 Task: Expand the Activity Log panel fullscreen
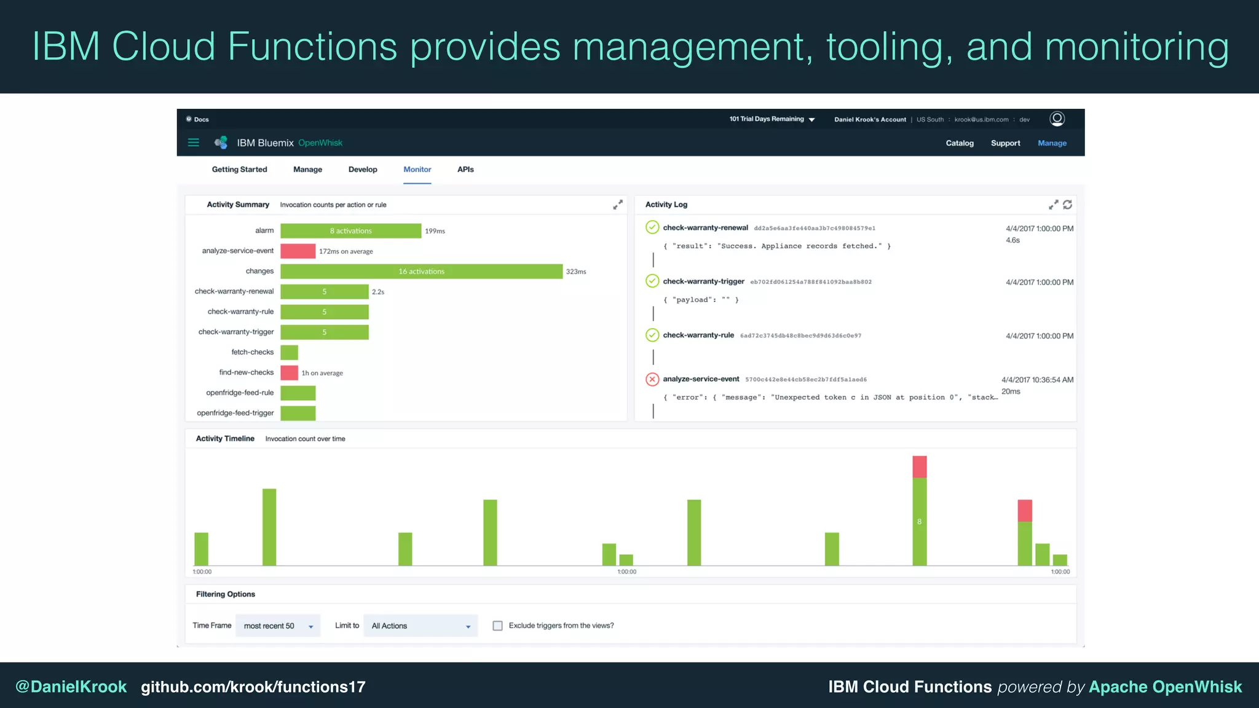tap(1053, 205)
